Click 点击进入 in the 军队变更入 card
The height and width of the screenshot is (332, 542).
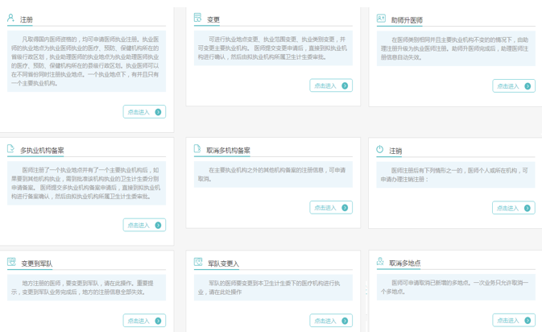click(331, 321)
